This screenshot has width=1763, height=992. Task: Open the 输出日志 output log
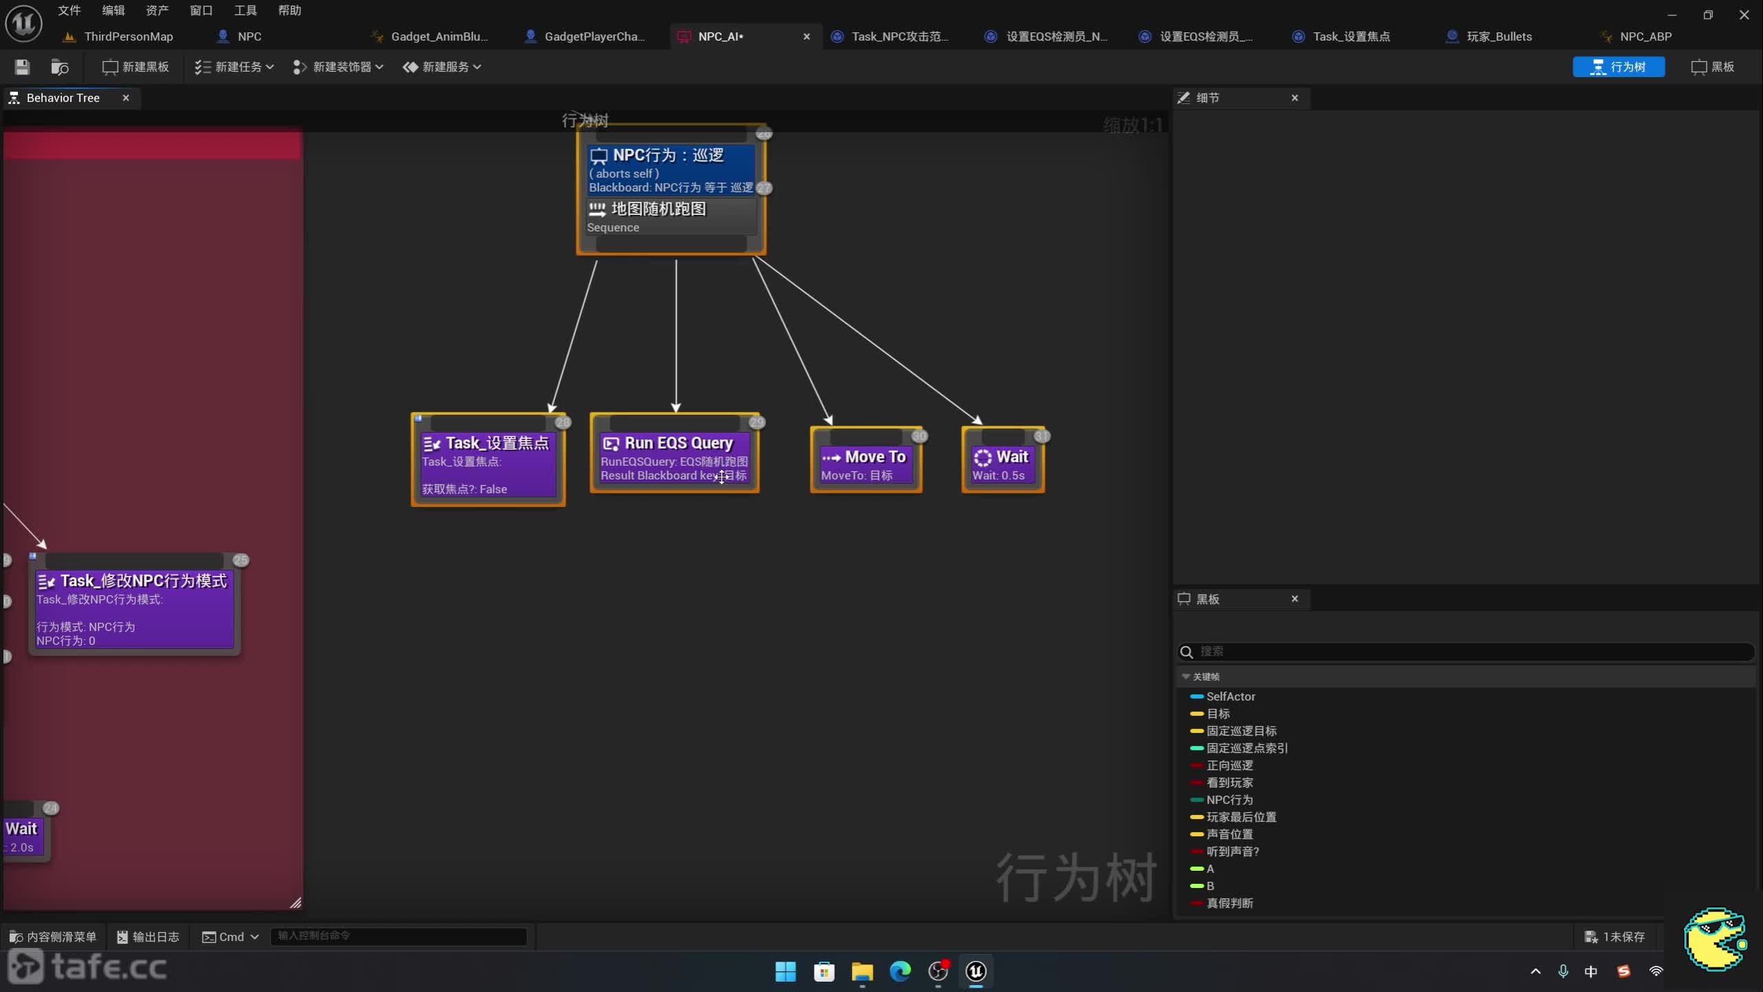pyautogui.click(x=148, y=937)
